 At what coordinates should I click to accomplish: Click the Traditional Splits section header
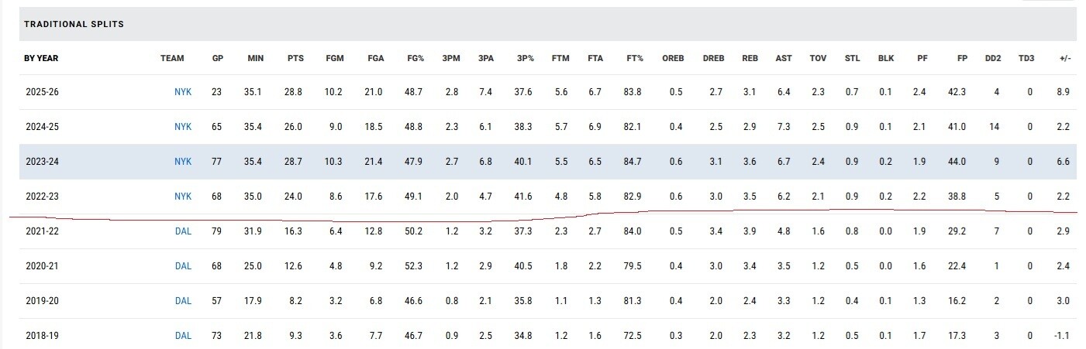click(74, 25)
